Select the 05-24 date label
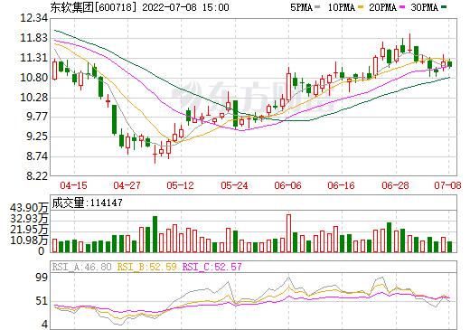470x330 pixels. pos(234,185)
